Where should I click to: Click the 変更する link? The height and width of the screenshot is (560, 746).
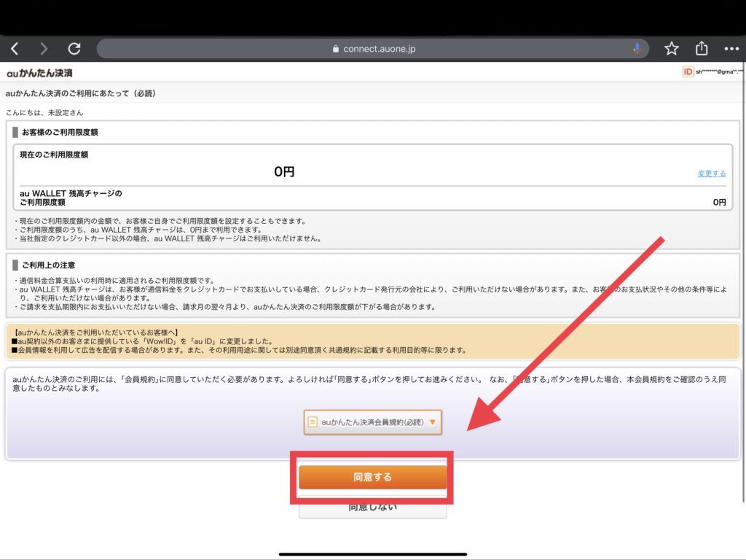point(712,174)
